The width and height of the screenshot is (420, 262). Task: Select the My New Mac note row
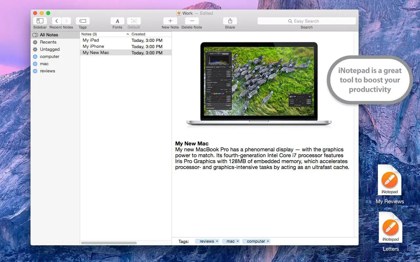click(126, 53)
